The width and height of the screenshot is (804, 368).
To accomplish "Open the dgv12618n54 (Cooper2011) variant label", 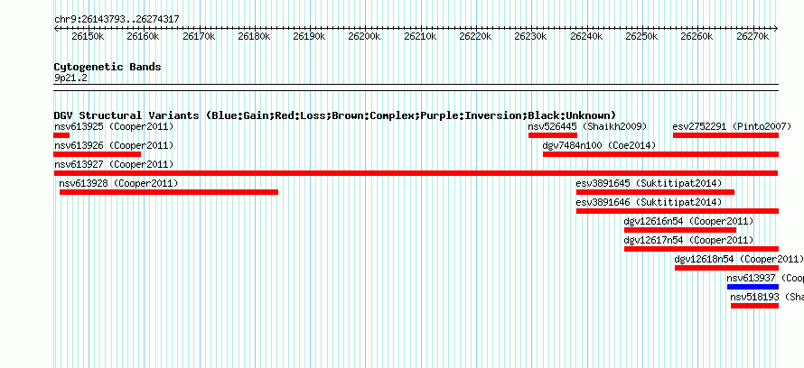I will pyautogui.click(x=739, y=259).
